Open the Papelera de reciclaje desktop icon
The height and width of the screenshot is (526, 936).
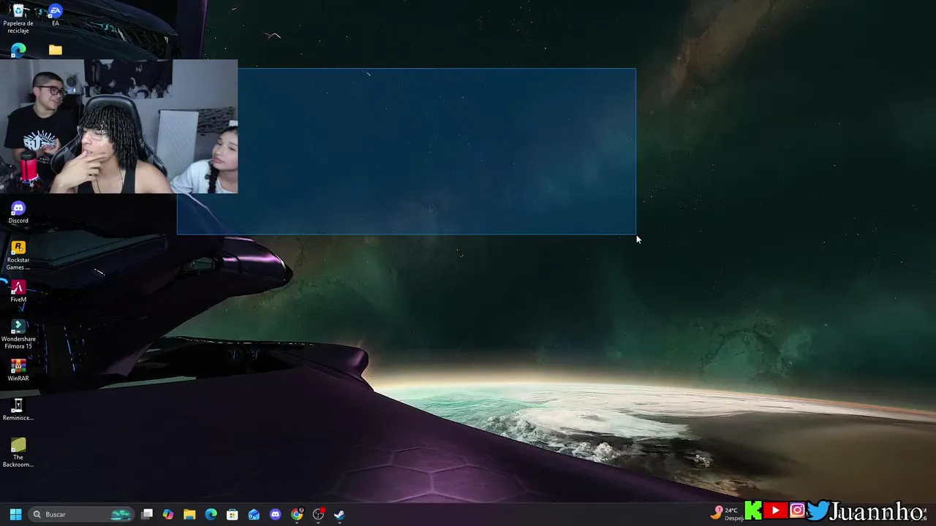(18, 18)
